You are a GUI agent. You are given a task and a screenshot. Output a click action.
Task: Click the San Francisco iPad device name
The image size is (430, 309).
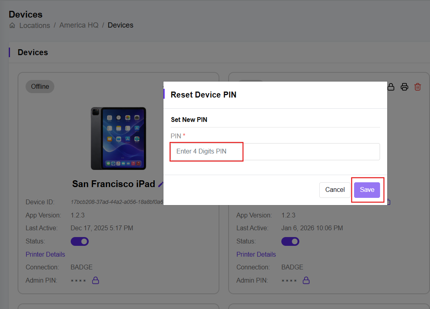click(x=113, y=184)
